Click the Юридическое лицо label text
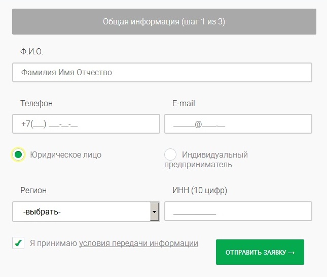Screen dimensions: 327x277 pyautogui.click(x=66, y=155)
